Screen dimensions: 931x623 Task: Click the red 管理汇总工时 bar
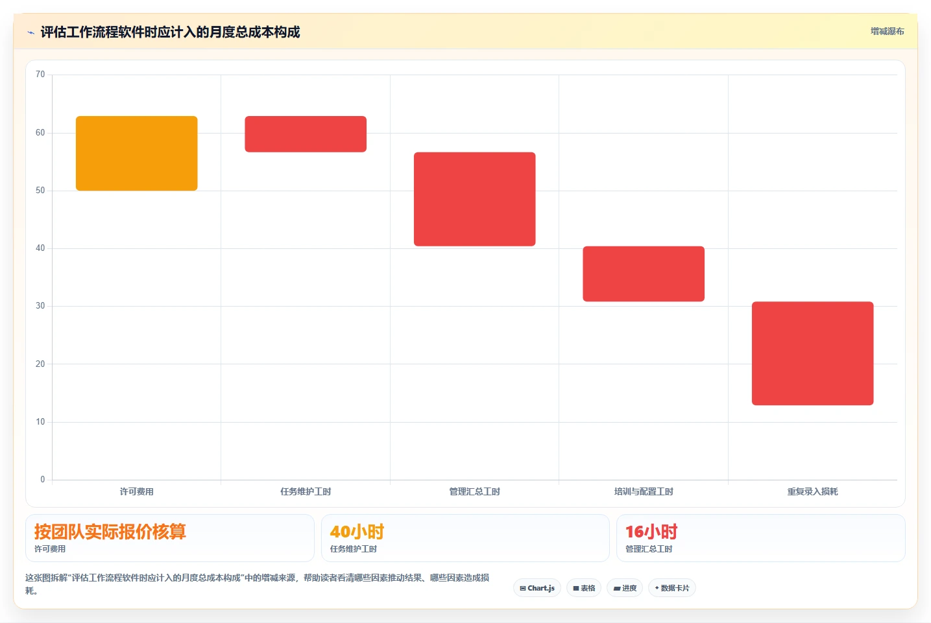(475, 199)
